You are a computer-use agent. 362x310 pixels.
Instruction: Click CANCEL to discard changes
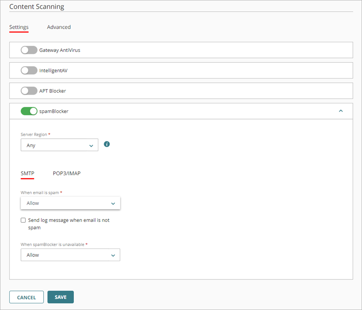pyautogui.click(x=26, y=297)
